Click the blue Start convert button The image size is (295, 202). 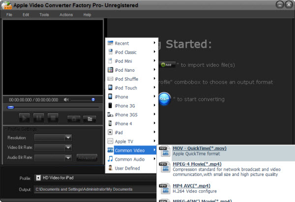(165, 99)
